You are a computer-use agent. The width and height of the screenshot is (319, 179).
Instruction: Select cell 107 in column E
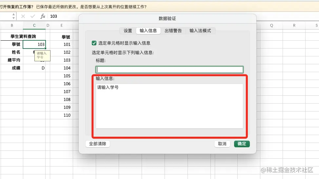pyautogui.click(x=61, y=91)
